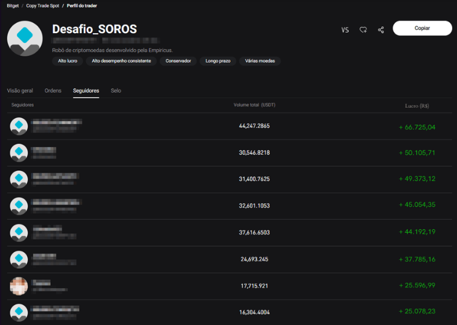Select the Conservador tag
Image resolution: width=457 pixels, height=325 pixels.
click(178, 61)
